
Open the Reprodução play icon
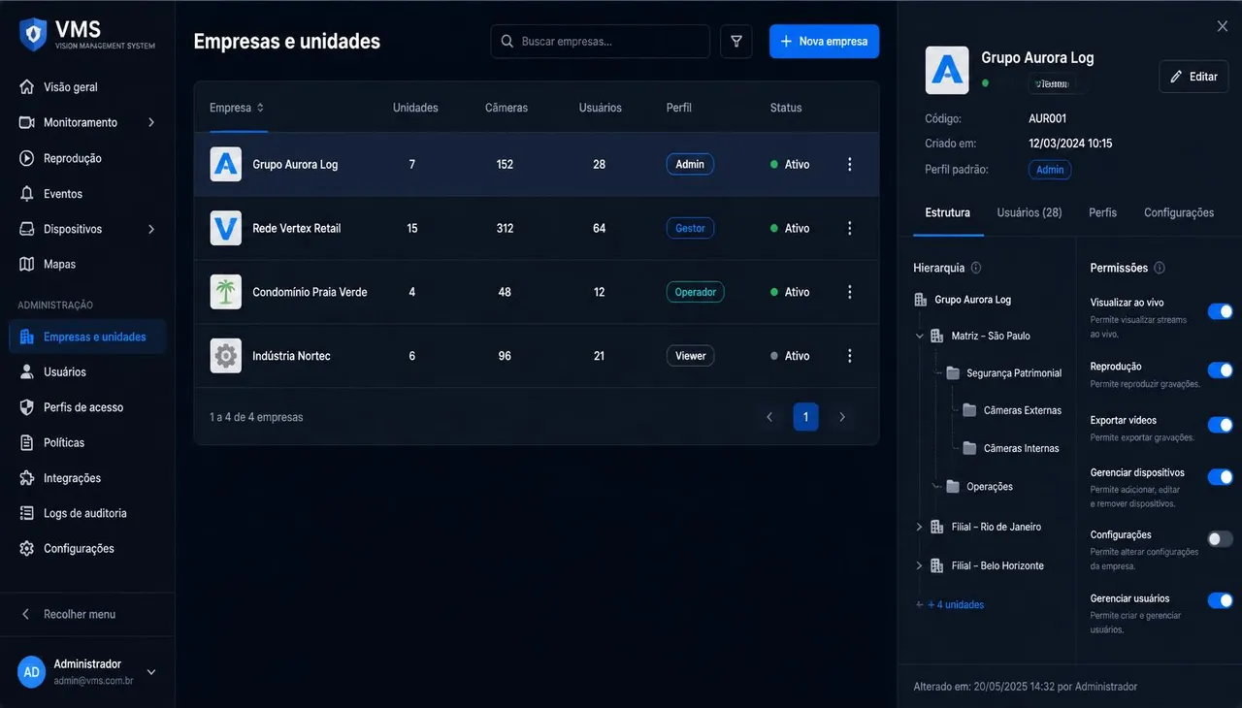pyautogui.click(x=27, y=158)
